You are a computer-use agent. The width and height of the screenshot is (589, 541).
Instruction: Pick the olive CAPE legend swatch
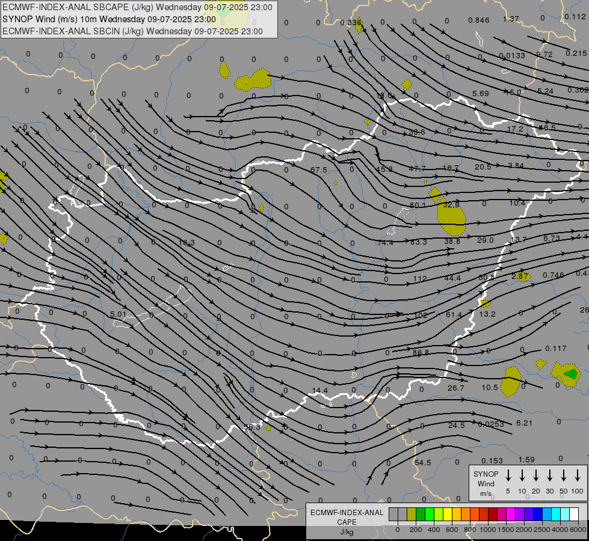412,514
